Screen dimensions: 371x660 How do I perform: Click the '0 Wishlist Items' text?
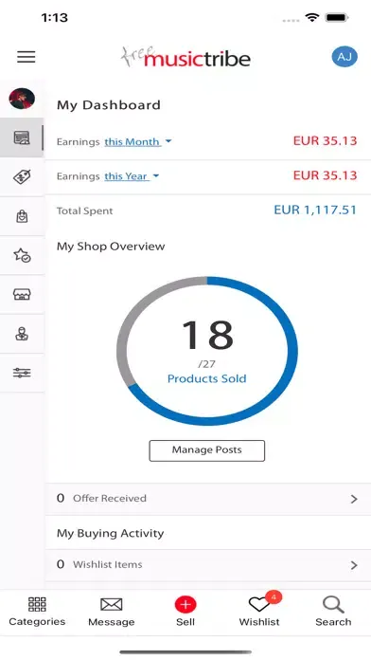click(99, 564)
